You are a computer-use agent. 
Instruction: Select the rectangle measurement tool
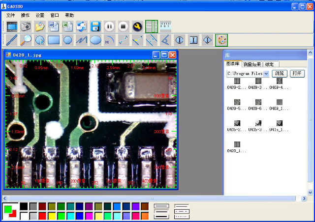54,40
